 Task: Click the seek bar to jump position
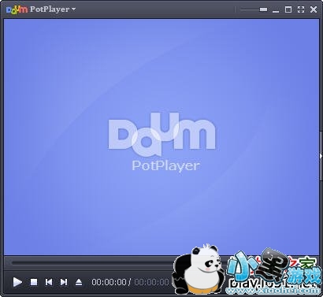92,262
